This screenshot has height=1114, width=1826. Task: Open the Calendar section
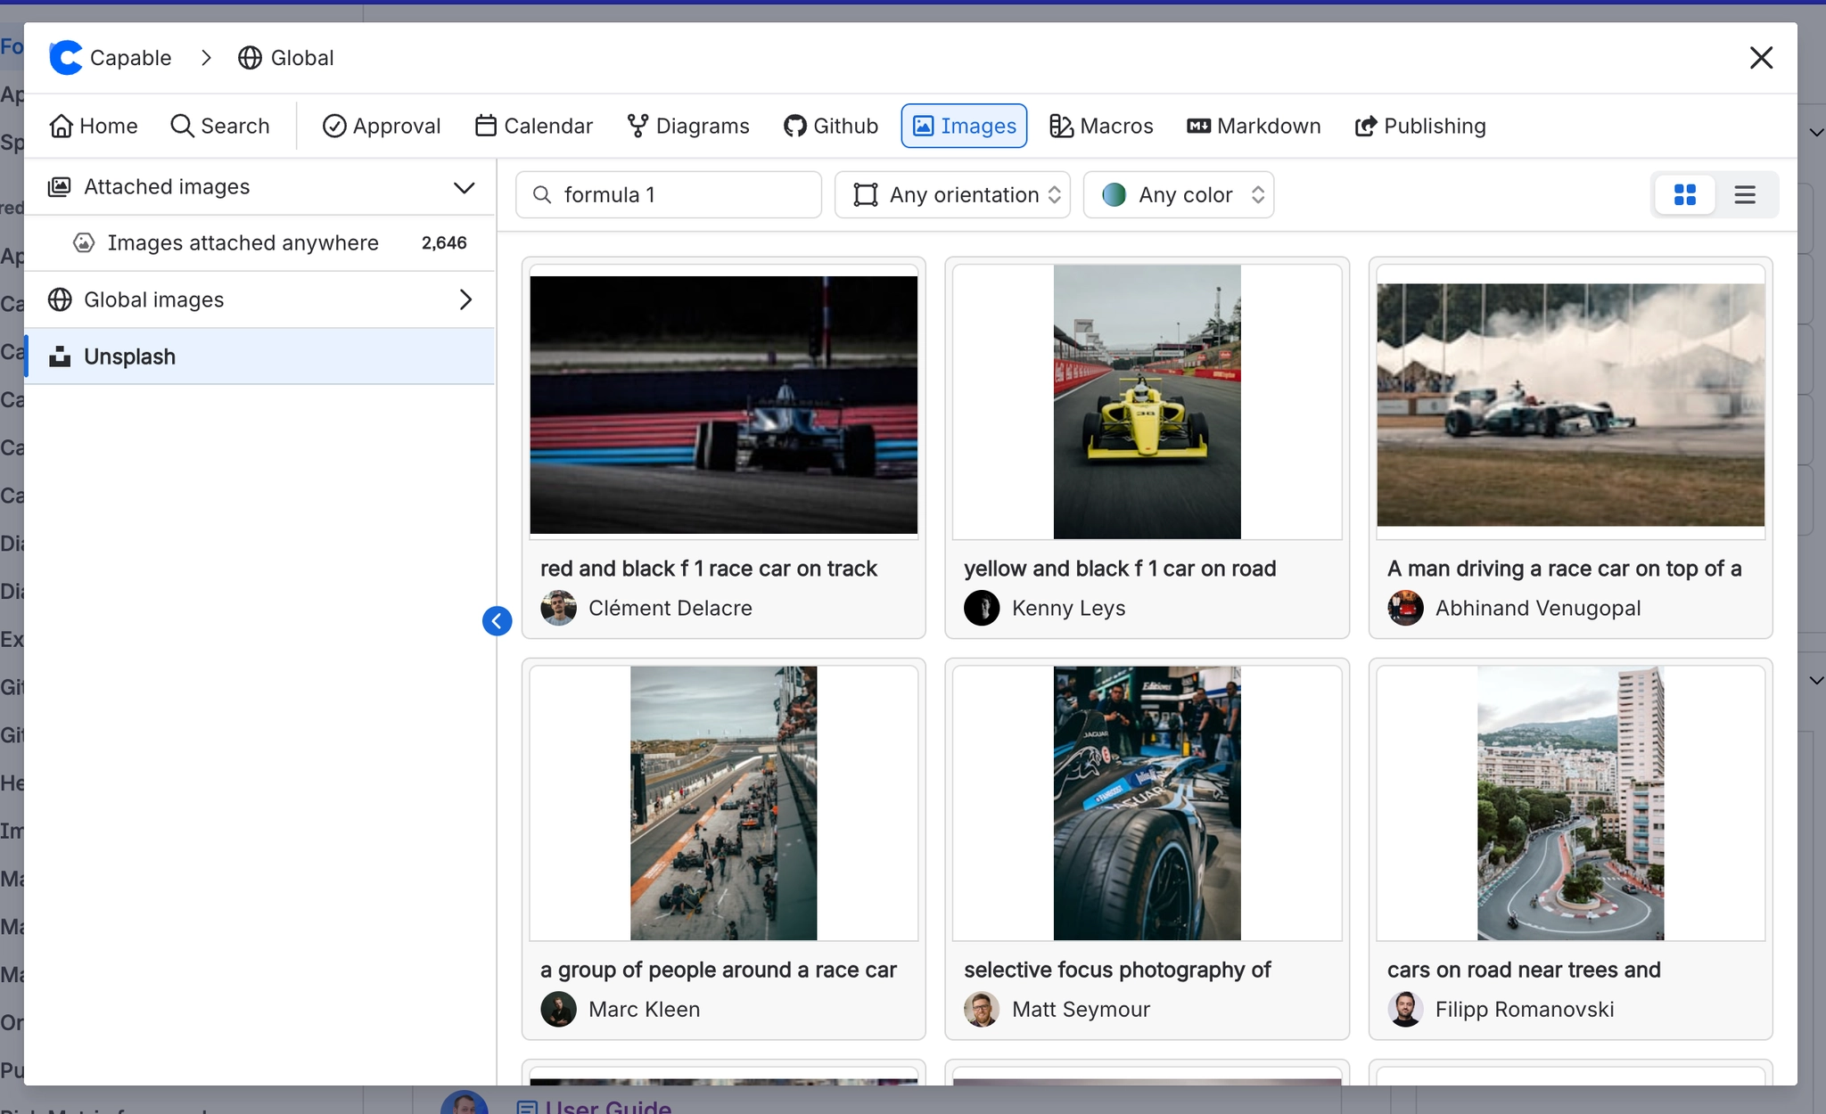[532, 126]
